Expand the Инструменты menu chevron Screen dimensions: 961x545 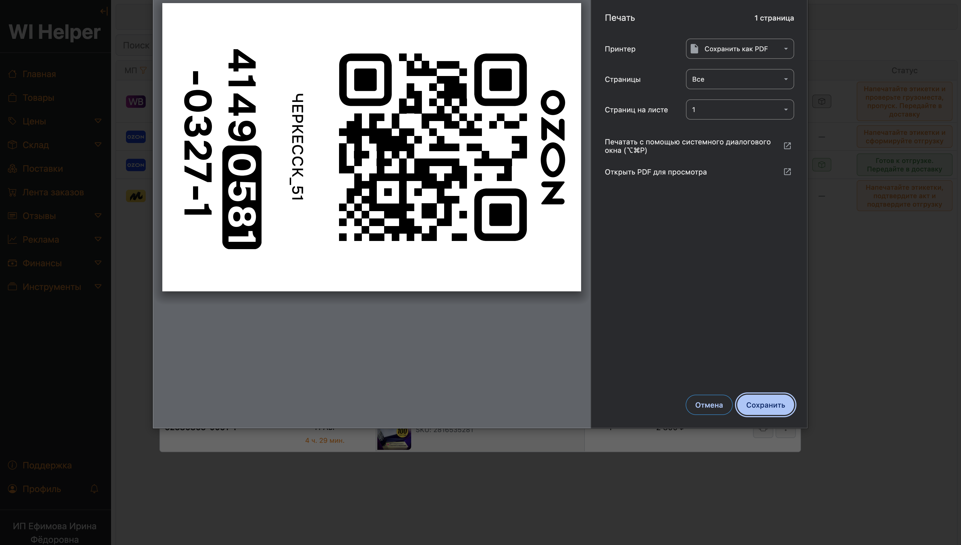coord(98,287)
